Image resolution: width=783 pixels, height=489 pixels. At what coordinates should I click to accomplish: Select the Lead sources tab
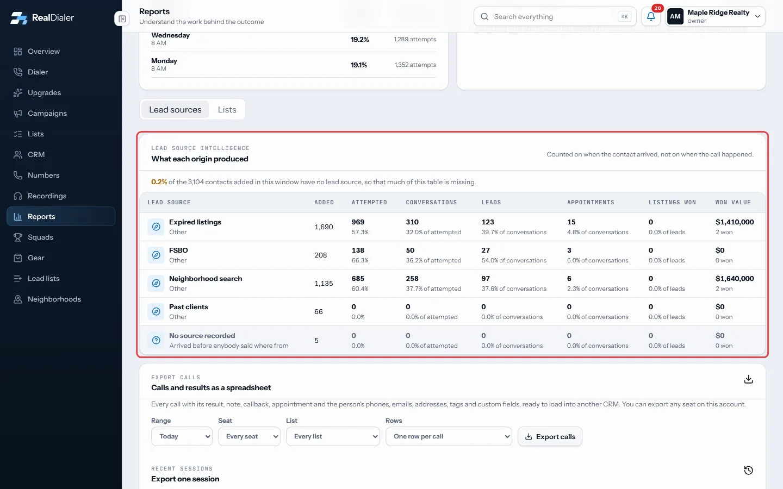(x=175, y=109)
